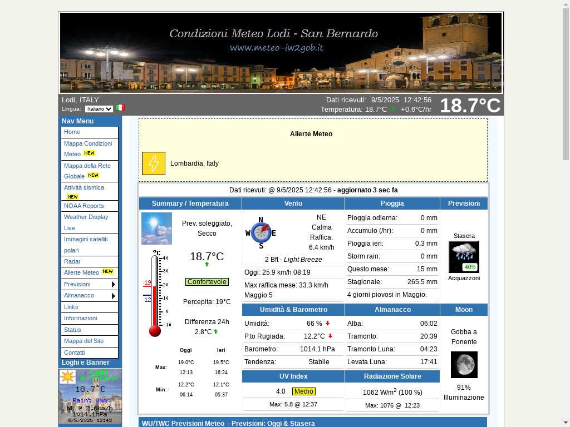570x427 pixels.
Task: Open Mappa del Sito link
Action: (x=90, y=341)
